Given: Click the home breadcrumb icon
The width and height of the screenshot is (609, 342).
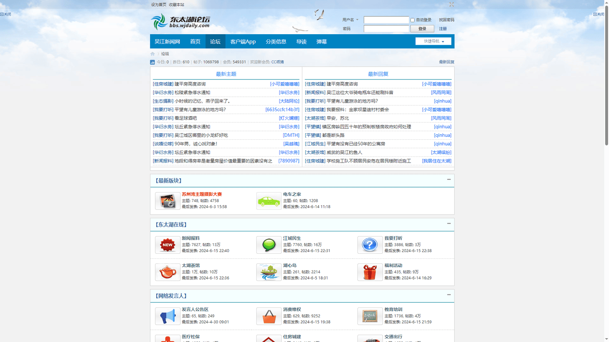Looking at the screenshot, I should (153, 54).
